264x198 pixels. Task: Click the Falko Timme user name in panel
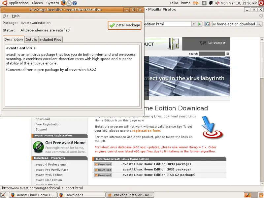pyautogui.click(x=180, y=3)
